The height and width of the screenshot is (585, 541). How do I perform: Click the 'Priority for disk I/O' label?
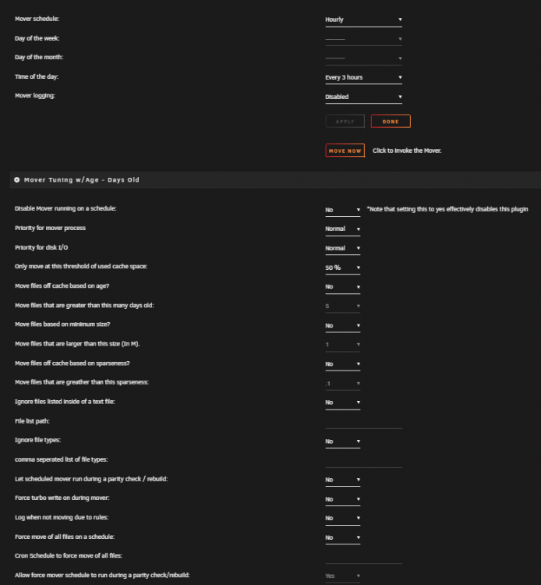pos(41,247)
